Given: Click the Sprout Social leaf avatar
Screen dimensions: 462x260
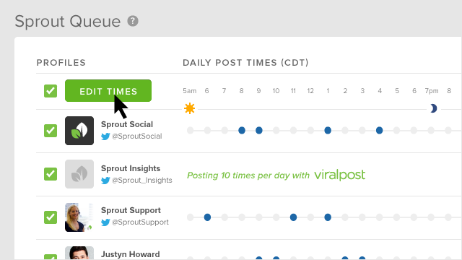Looking at the screenshot, I should [x=79, y=131].
